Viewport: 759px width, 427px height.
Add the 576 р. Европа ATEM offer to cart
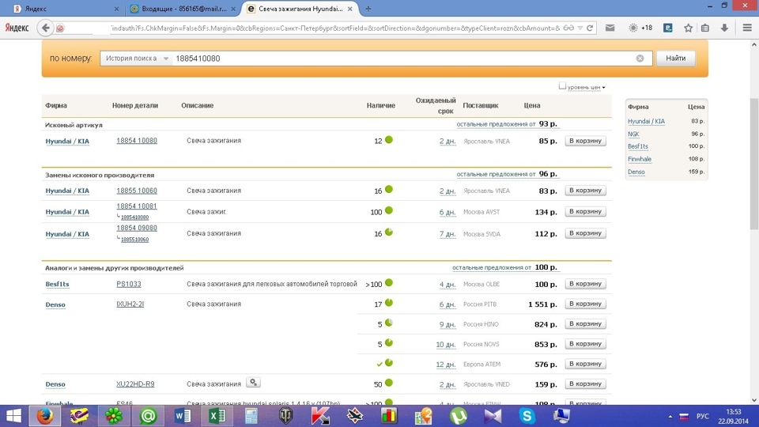coord(585,364)
